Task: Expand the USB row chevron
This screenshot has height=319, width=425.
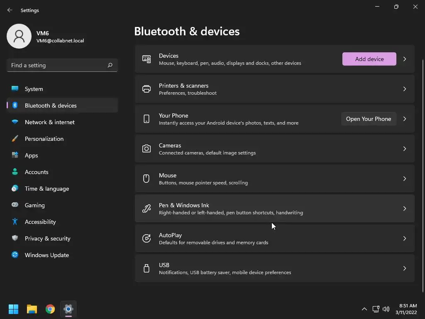Action: [x=405, y=268]
